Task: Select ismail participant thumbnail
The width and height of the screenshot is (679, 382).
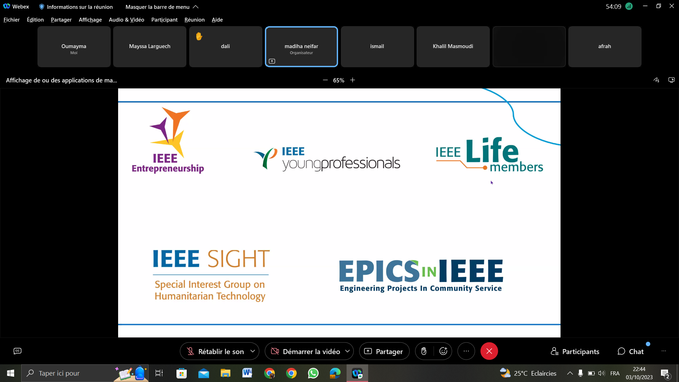Action: point(377,47)
